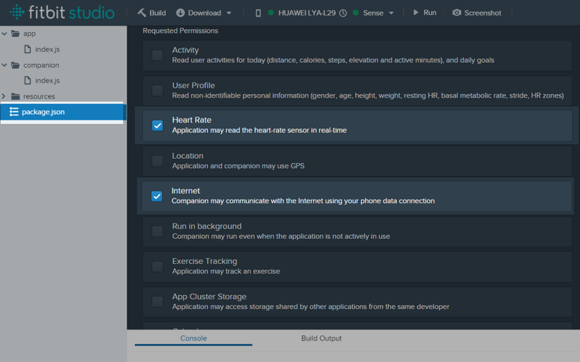Expand the resources folder chevron
Viewport: 580px width, 362px height.
tap(3, 96)
